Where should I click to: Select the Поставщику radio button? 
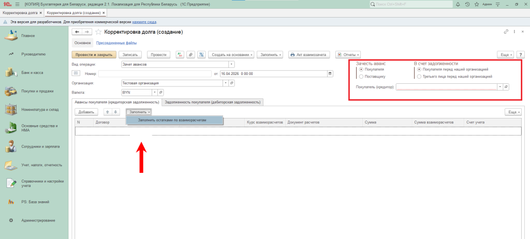point(361,77)
